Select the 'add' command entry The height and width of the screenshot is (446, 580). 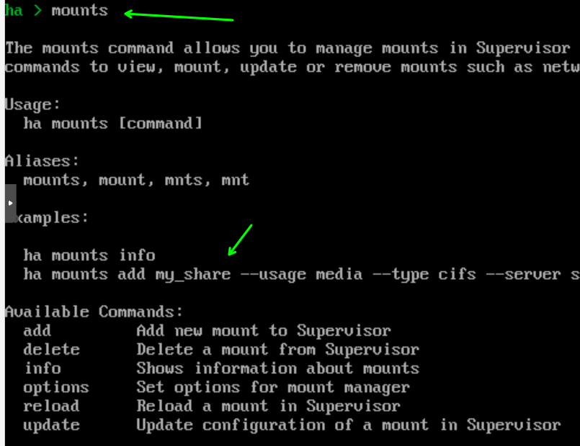37,330
